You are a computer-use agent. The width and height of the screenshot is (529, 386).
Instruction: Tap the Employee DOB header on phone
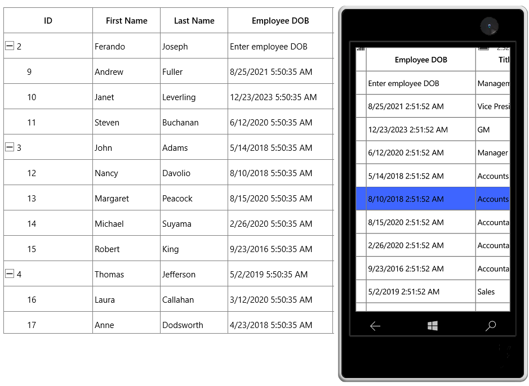coord(421,60)
